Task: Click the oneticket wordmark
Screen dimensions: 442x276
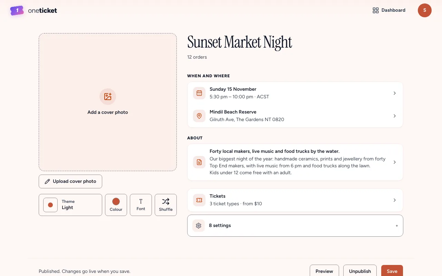Action: click(x=42, y=10)
